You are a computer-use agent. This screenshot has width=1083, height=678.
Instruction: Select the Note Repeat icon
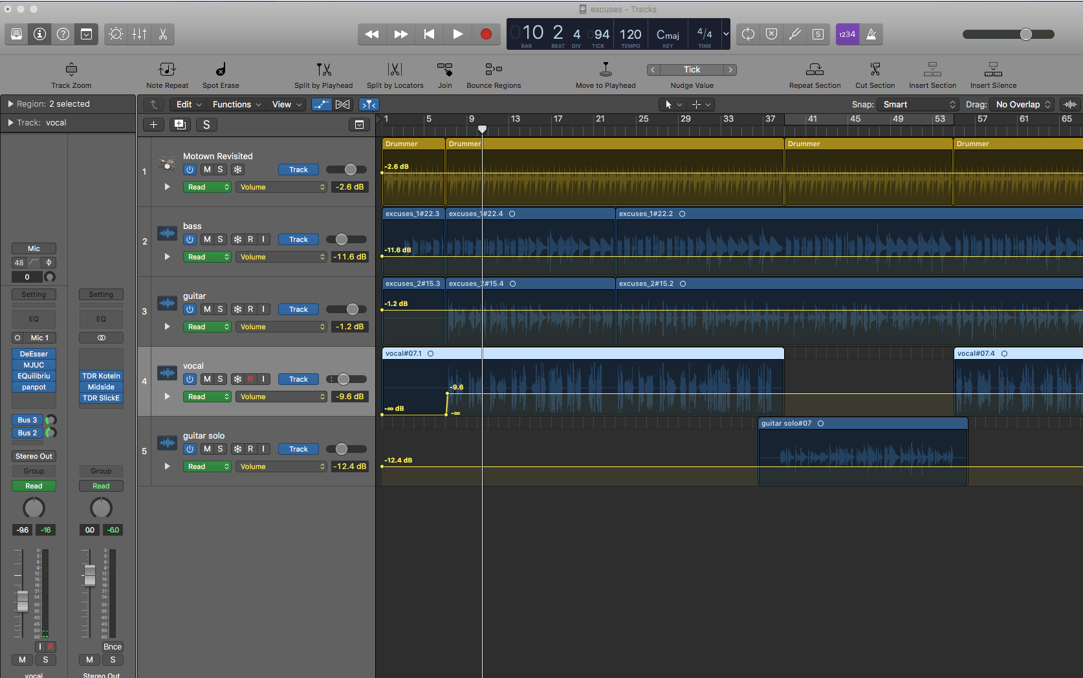point(167,71)
